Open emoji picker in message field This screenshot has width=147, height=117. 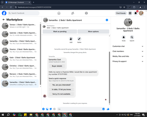tap(103, 109)
